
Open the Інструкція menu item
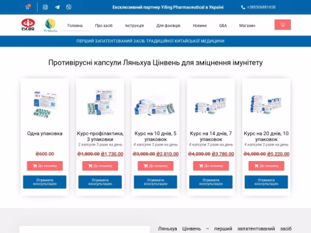(134, 25)
